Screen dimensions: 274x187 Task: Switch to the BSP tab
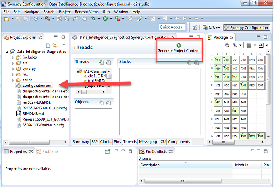tap(95, 142)
